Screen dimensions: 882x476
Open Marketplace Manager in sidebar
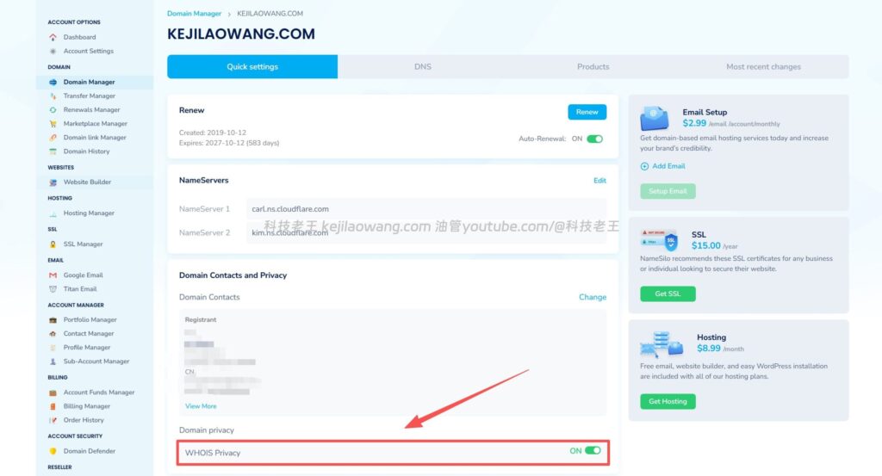coord(95,124)
